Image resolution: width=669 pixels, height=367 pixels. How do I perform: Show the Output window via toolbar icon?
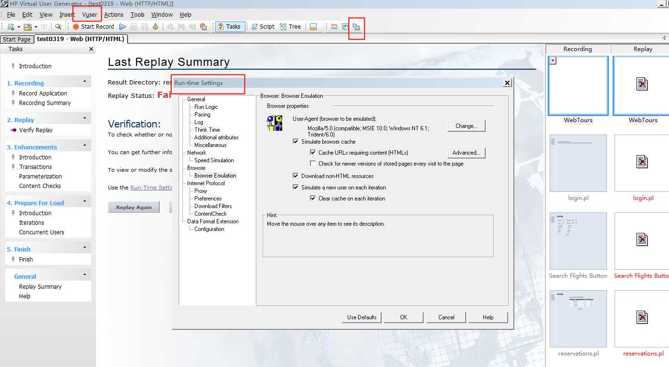[x=313, y=27]
